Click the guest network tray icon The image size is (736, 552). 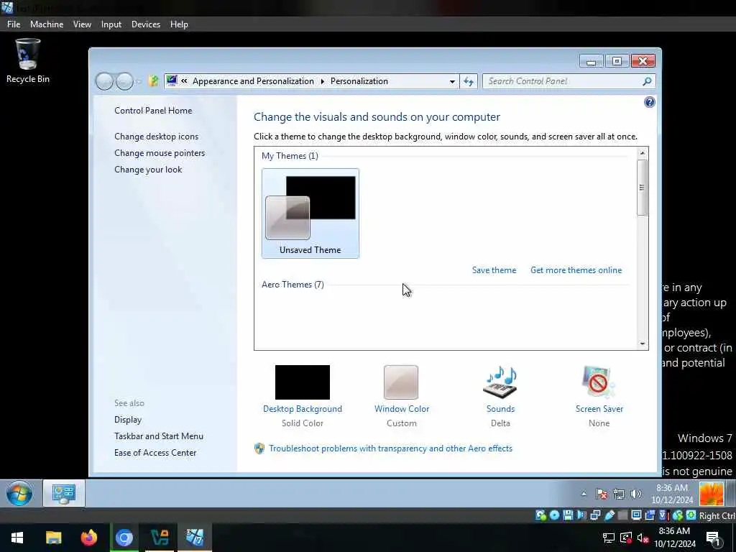click(619, 494)
